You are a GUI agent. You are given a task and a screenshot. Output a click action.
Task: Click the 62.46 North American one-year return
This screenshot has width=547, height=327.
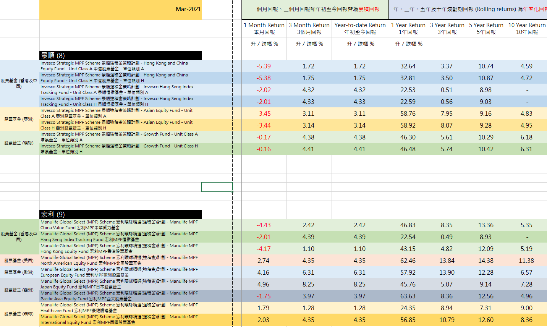(408, 261)
